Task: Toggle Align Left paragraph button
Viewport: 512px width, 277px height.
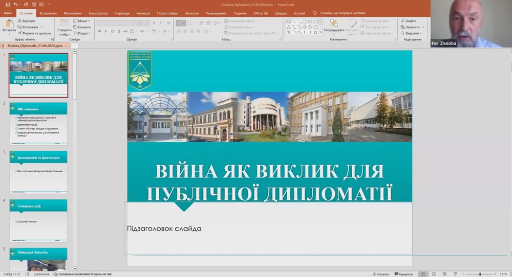Action: pyautogui.click(x=179, y=31)
